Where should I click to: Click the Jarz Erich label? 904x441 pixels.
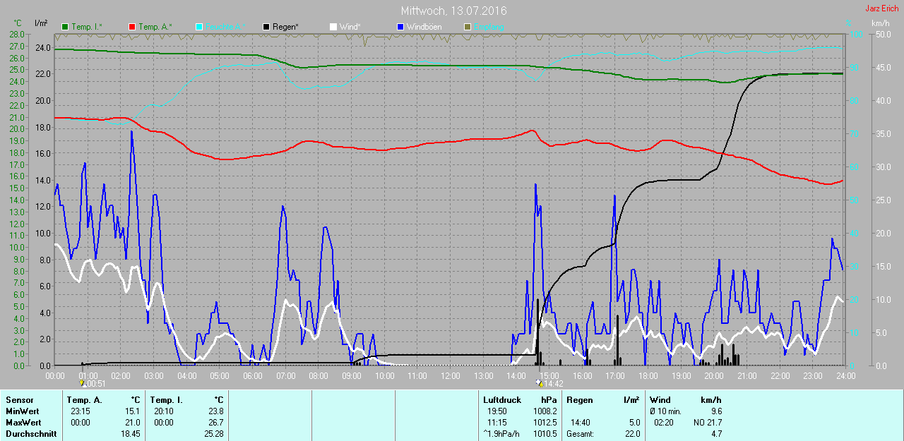pyautogui.click(x=882, y=8)
